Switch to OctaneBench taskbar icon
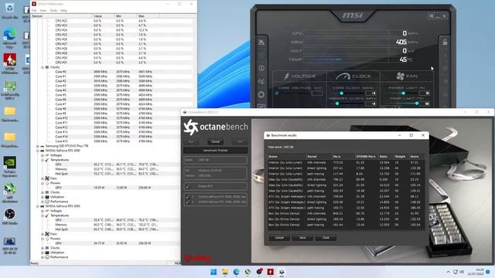 282,272
